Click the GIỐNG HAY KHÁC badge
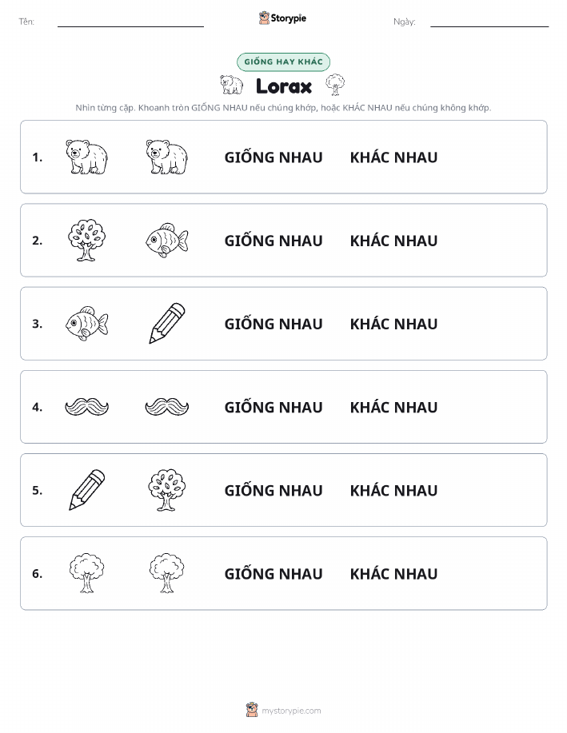The width and height of the screenshot is (567, 733). (283, 62)
